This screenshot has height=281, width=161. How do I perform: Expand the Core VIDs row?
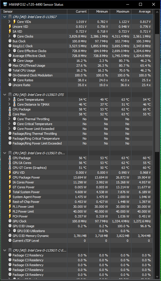9,21
